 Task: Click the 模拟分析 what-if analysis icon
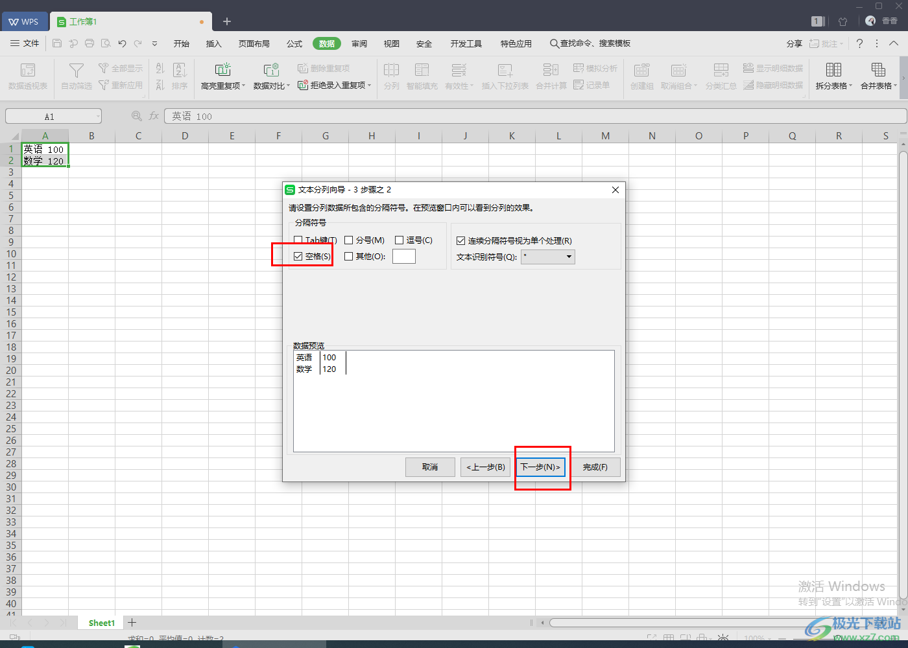[579, 68]
